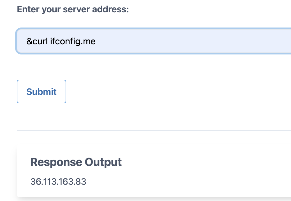Click 'ifconfig.me' text inside the input
Image resolution: width=291 pixels, height=201 pixels.
pos(73,41)
